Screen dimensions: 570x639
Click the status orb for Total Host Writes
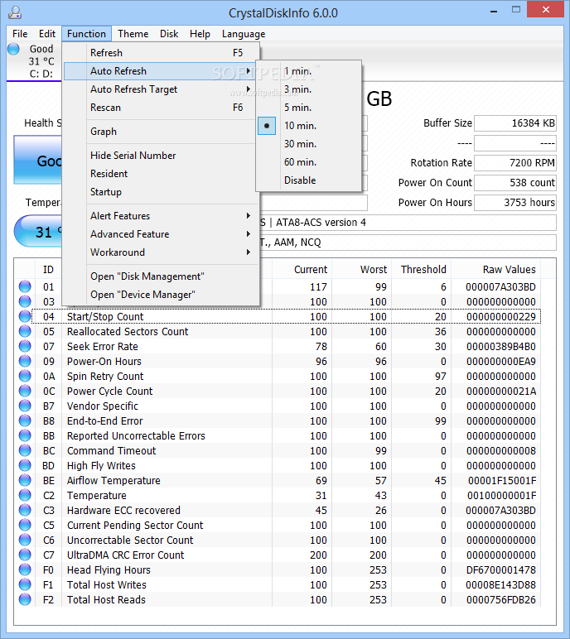point(25,584)
